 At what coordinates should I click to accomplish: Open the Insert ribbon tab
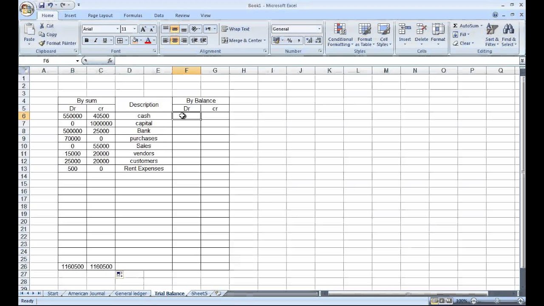(x=70, y=15)
